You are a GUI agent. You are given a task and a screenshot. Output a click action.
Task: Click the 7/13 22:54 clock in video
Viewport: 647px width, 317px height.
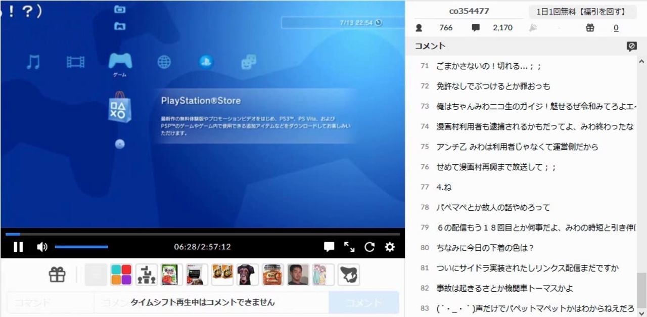pyautogui.click(x=360, y=23)
